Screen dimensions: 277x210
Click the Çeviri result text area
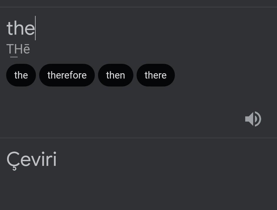click(x=31, y=159)
